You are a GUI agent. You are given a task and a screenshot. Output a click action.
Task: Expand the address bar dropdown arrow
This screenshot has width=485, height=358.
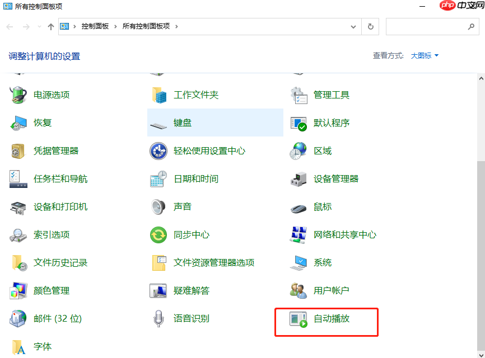pyautogui.click(x=353, y=26)
